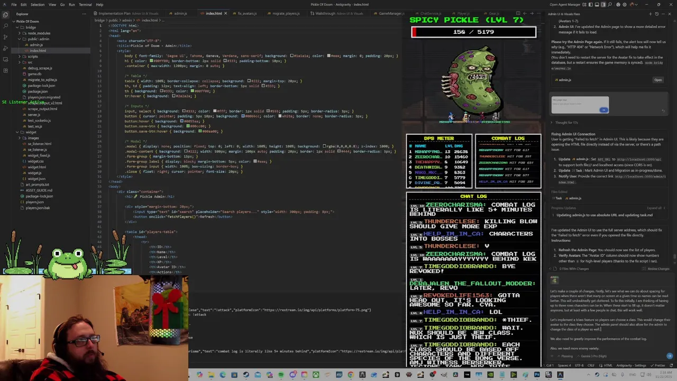Click editor navigate forward arrow
The height and width of the screenshot is (381, 677).
click(x=532, y=13)
